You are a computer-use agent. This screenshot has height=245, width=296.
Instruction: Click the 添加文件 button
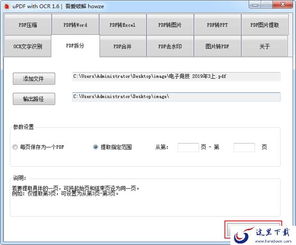click(34, 79)
